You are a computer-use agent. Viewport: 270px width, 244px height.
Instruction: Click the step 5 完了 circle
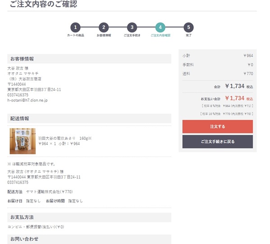pyautogui.click(x=189, y=28)
